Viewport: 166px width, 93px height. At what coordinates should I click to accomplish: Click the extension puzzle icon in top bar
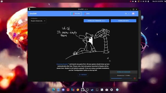pyautogui.click(x=135, y=1)
